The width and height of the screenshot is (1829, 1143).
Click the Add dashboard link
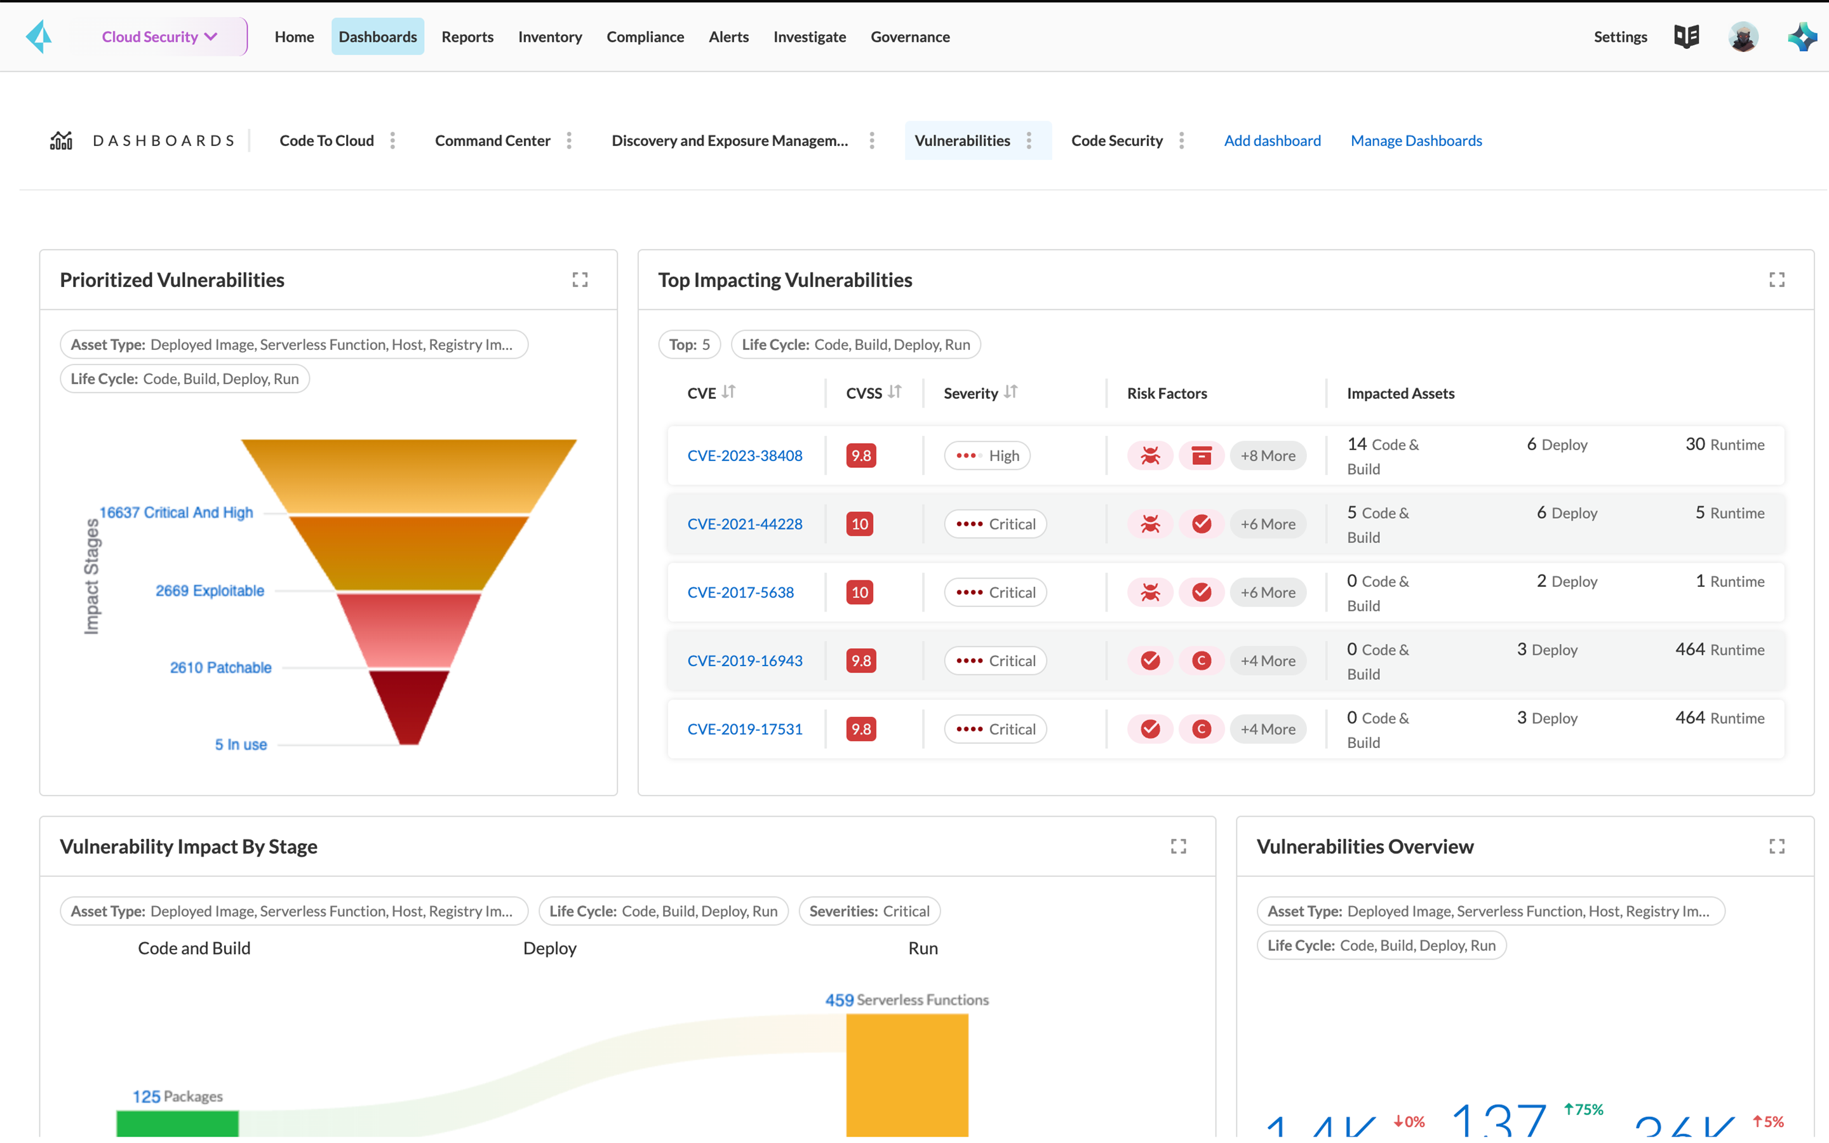tap(1272, 140)
